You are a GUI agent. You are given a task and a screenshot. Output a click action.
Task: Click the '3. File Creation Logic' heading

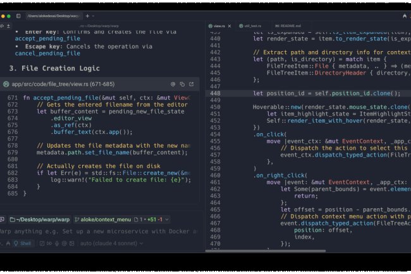pyautogui.click(x=54, y=69)
